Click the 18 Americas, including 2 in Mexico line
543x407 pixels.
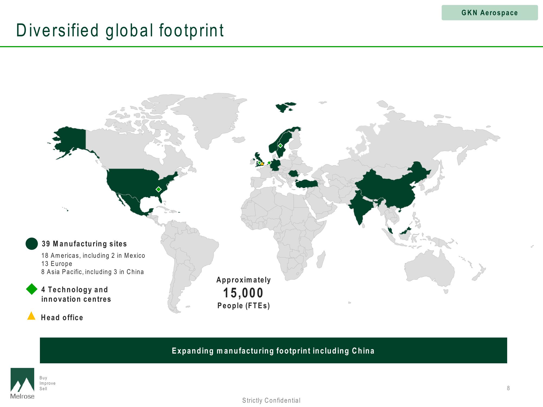click(93, 256)
